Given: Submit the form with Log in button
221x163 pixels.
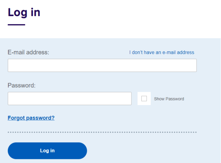Looking at the screenshot, I should point(47,151).
